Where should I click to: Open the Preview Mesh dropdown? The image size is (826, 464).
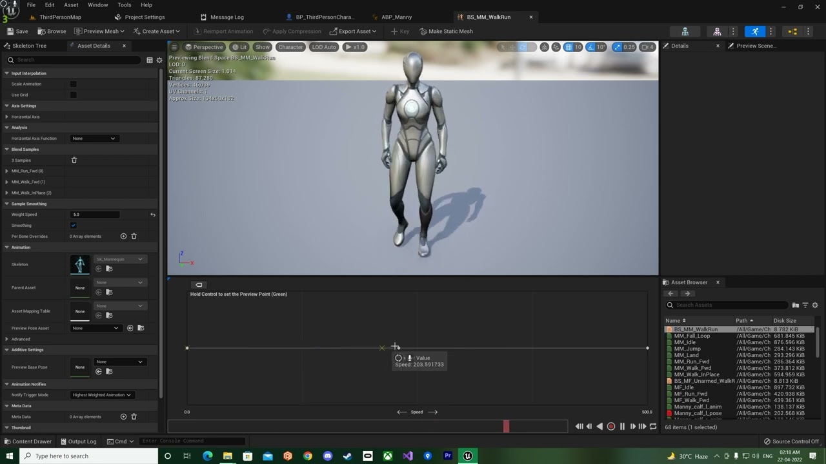click(99, 31)
